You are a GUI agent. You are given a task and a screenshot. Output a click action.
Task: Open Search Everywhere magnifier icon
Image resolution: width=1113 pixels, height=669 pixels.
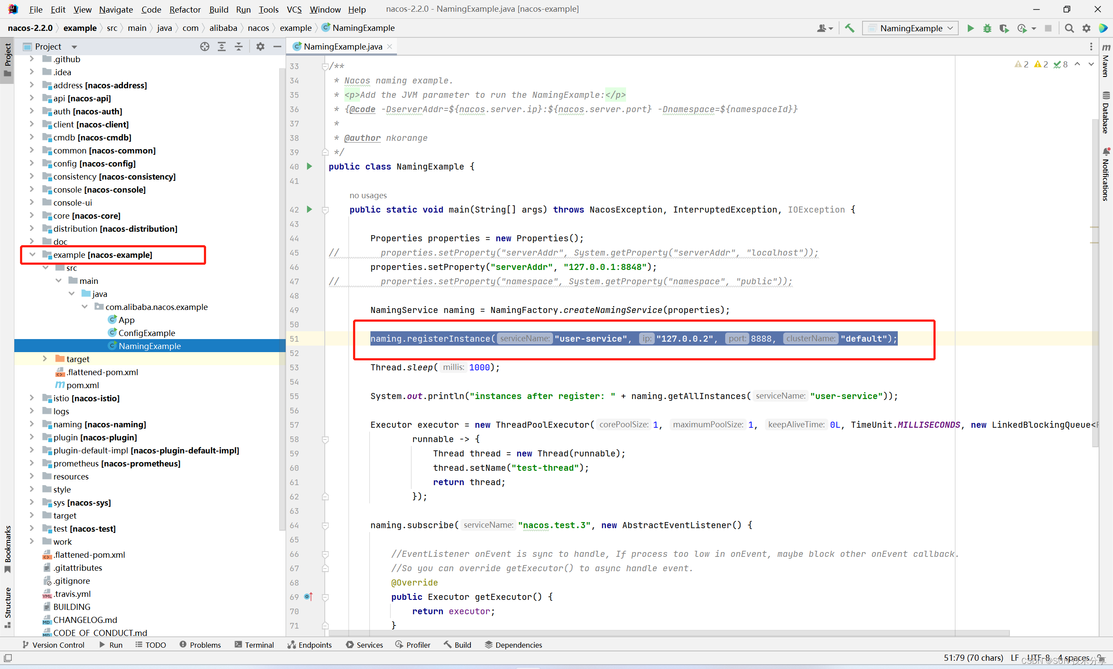point(1069,28)
